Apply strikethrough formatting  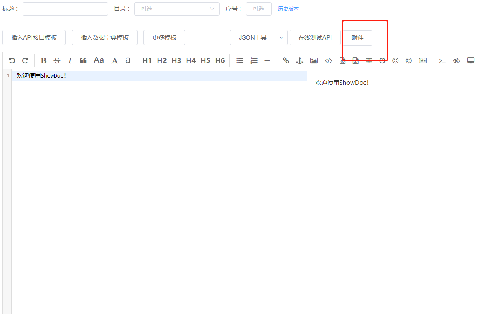(x=57, y=60)
